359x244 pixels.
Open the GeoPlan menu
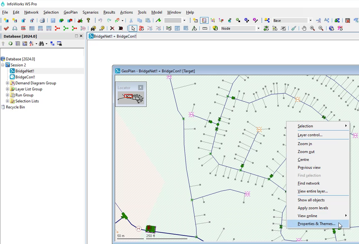(71, 12)
